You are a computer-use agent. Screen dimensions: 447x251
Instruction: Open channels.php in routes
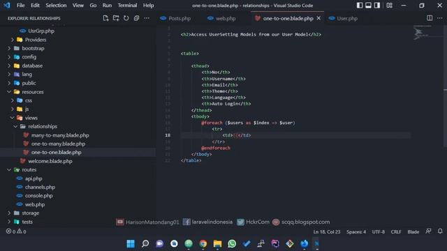coord(40,187)
